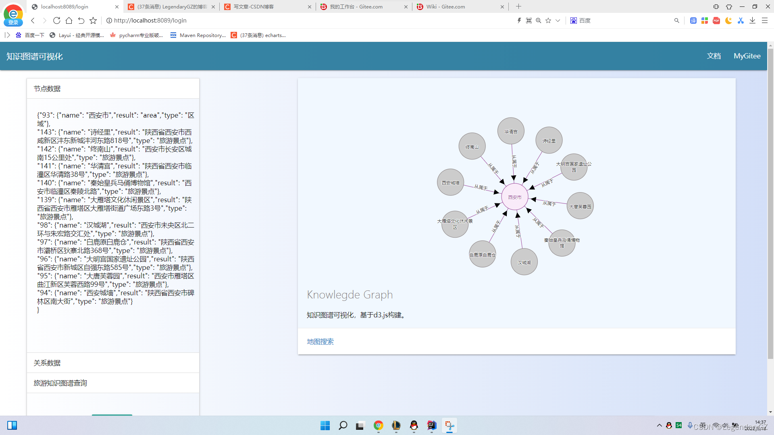774x435 pixels.
Task: Click the zoom magnifier icon in address bar
Action: pyautogui.click(x=539, y=21)
